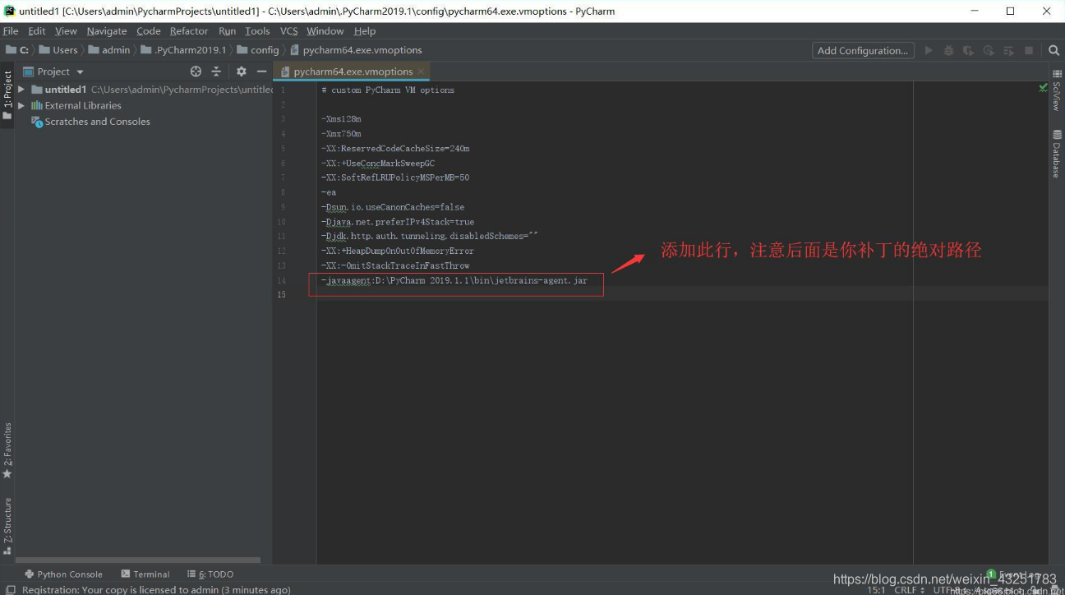Viewport: 1065px width, 595px height.
Task: Click the -XX:+UseConcMarkSweepGC line
Action: tap(378, 164)
